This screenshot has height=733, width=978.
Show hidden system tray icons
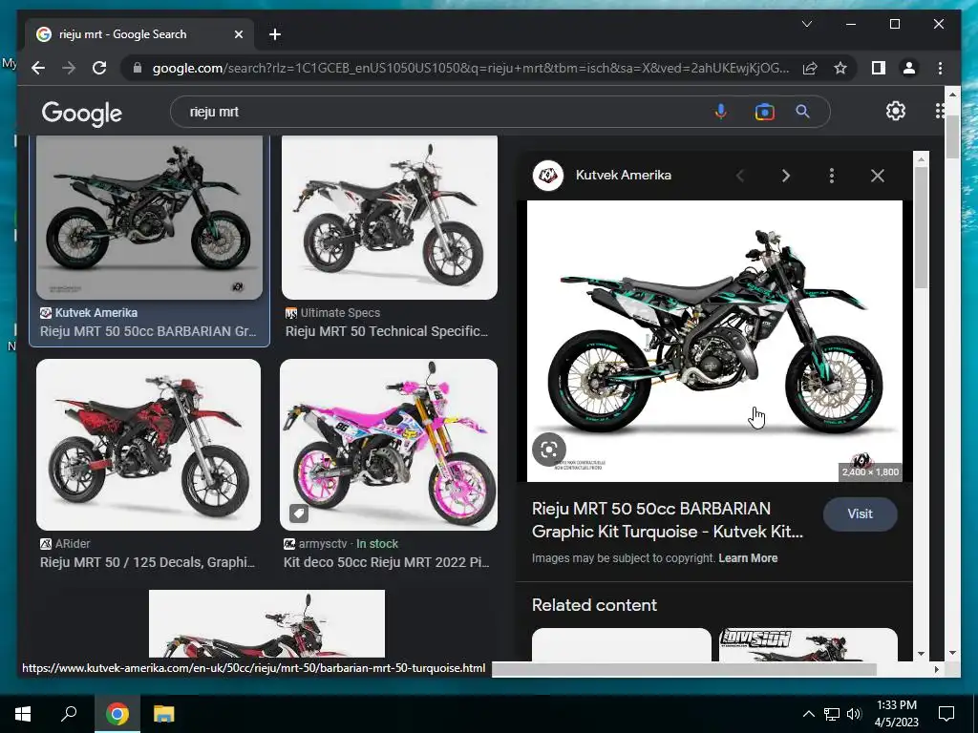point(808,714)
